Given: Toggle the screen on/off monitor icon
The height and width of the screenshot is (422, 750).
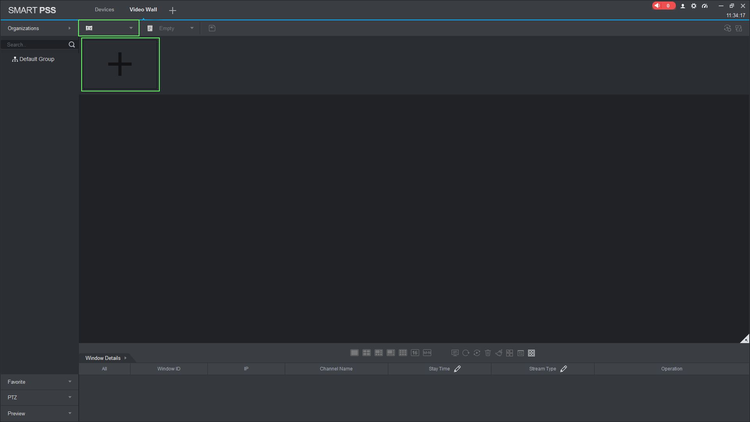Looking at the screenshot, I should [455, 353].
